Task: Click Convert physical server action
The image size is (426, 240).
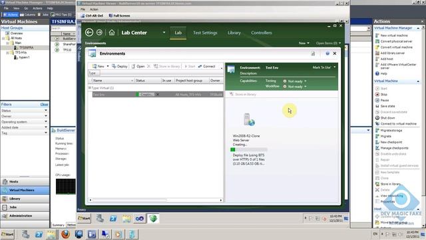Action: coord(396,41)
